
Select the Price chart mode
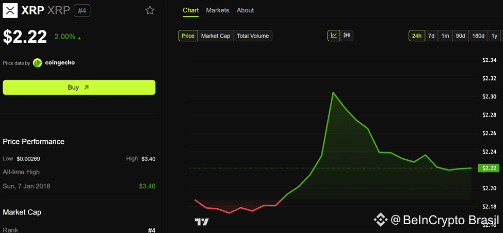[x=188, y=36]
